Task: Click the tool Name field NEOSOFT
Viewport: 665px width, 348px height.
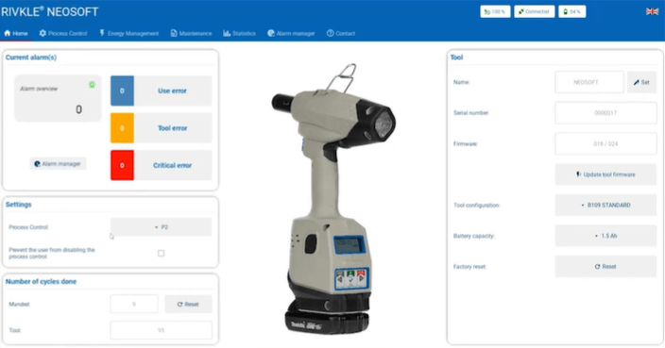Action: tap(589, 82)
